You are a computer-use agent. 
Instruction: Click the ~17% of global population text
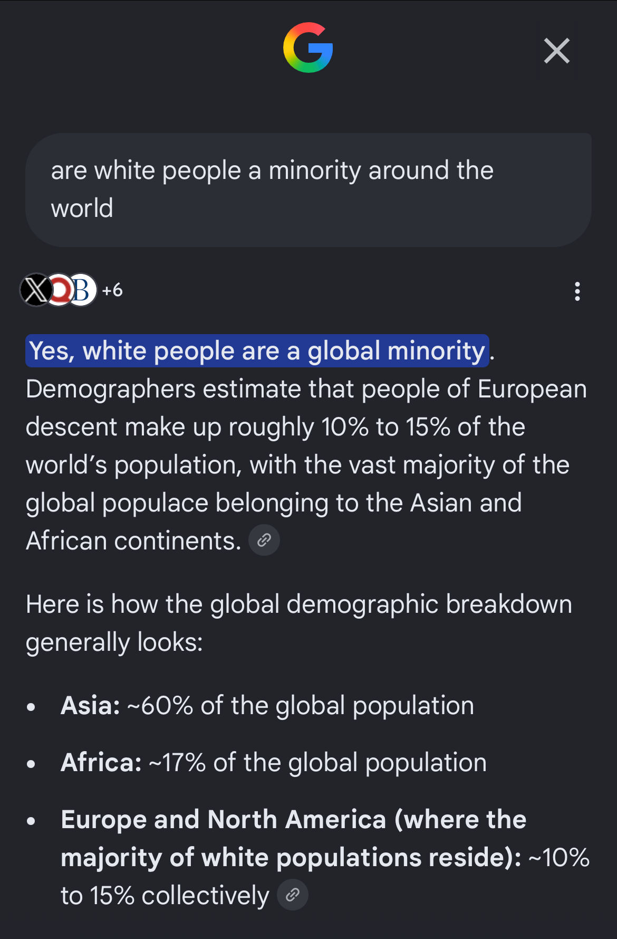pyautogui.click(x=318, y=763)
